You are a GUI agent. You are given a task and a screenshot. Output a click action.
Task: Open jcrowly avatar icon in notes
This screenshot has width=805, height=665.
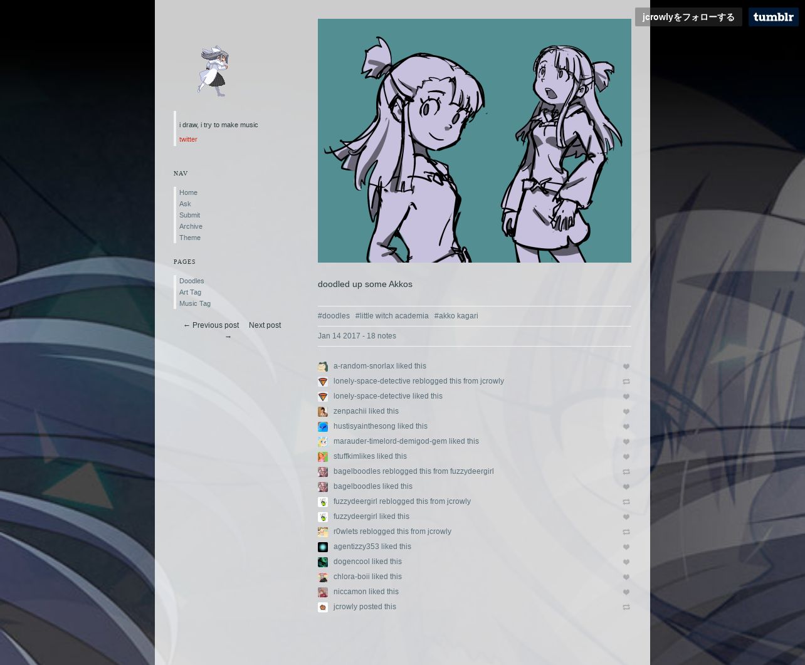tap(323, 607)
